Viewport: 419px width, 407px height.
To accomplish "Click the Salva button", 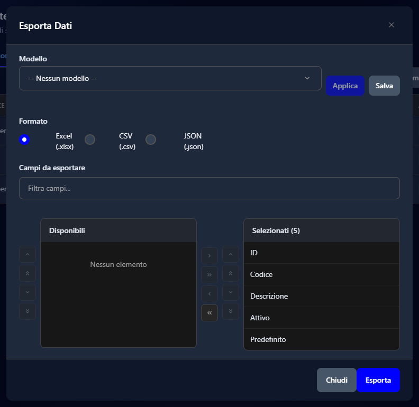I will (x=384, y=86).
